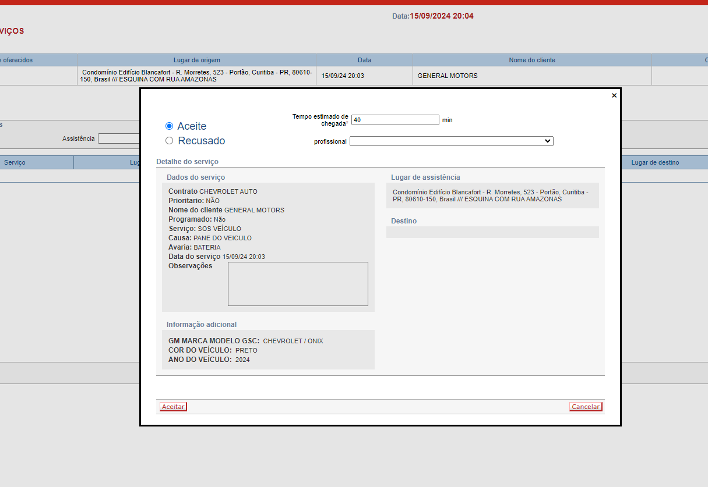Select the Recusado radio button
The image size is (708, 487).
170,140
